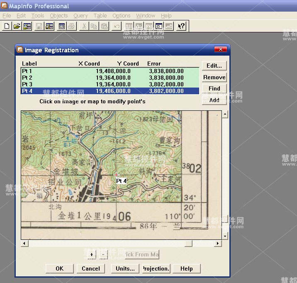297x283 pixels.
Task: Click the New Redistricter window icon
Action: [x=169, y=26]
